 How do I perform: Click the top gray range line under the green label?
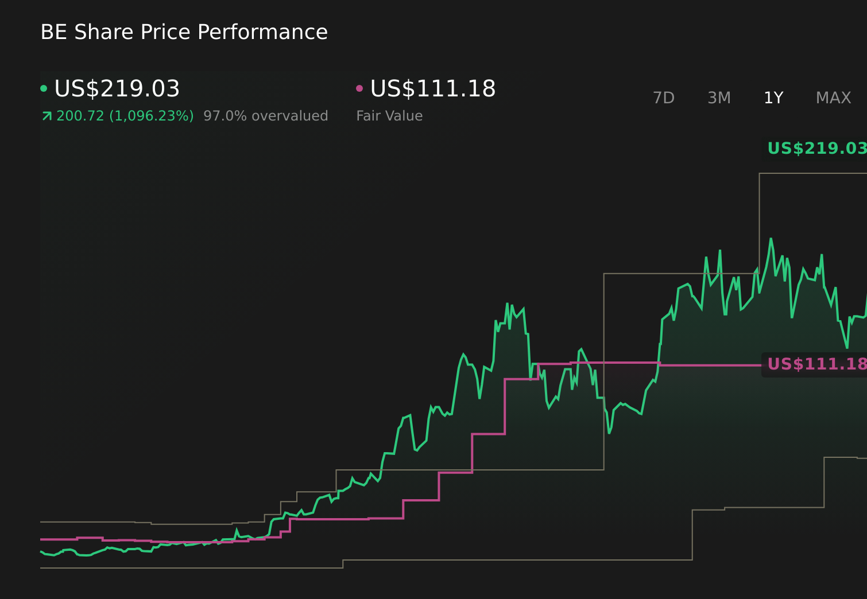click(812, 173)
